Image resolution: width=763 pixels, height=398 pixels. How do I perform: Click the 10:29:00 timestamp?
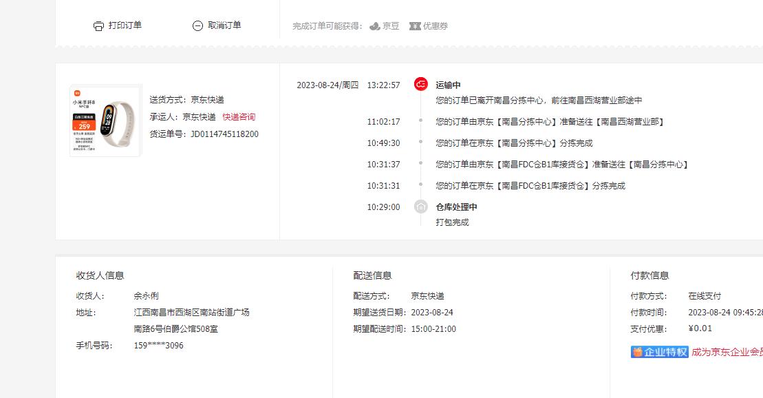[x=383, y=207]
